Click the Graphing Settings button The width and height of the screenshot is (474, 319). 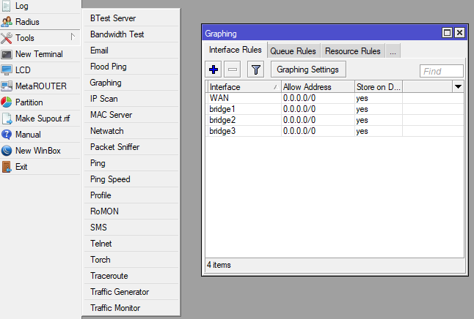point(308,70)
